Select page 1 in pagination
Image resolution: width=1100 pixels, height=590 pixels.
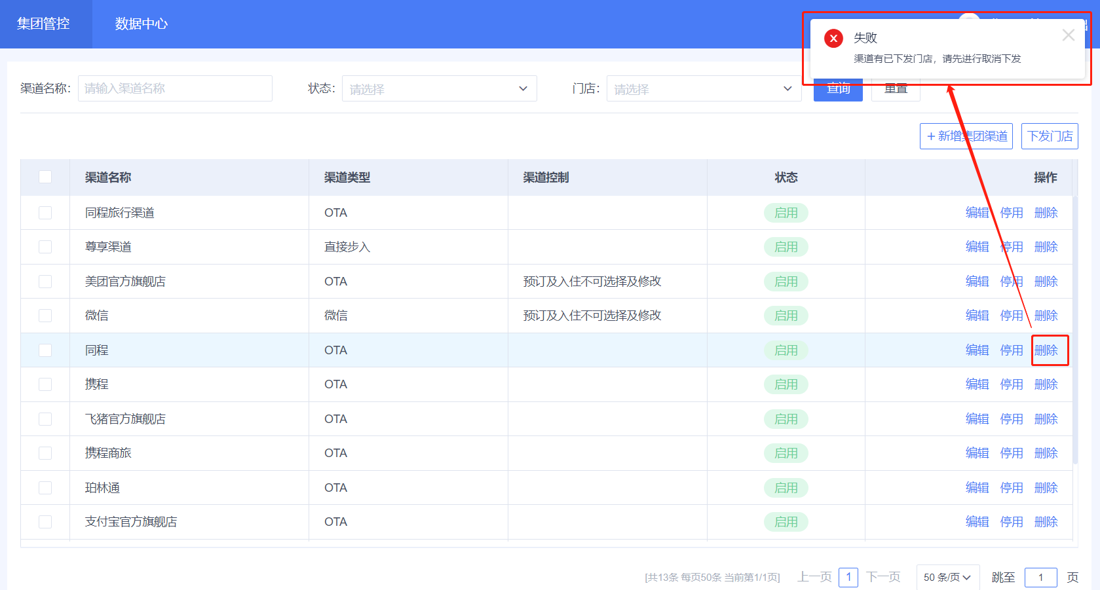[x=848, y=577]
